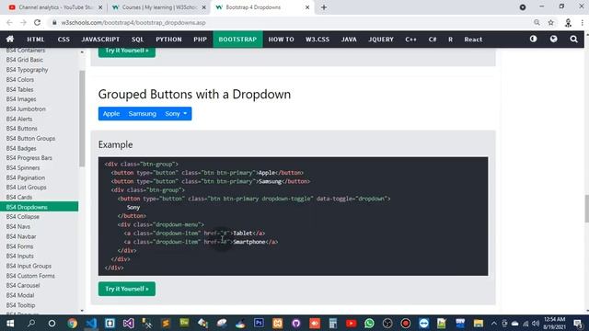Open Windows taskbar search
Image resolution: width=589 pixels, height=331 pixels.
point(31,323)
